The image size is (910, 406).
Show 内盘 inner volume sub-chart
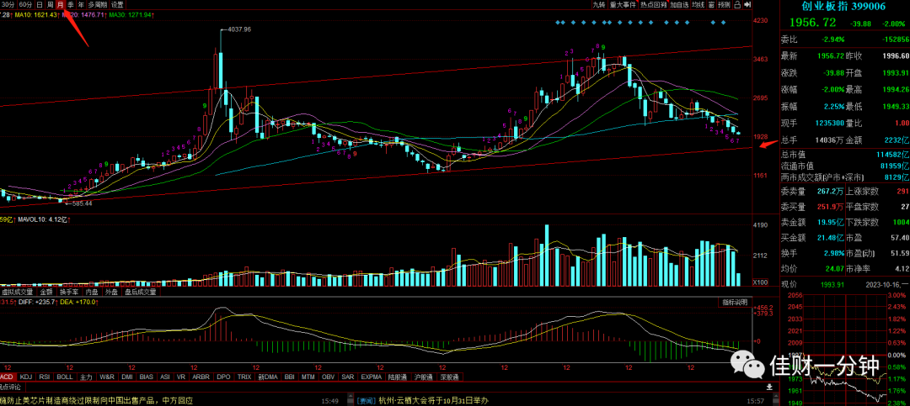(93, 292)
